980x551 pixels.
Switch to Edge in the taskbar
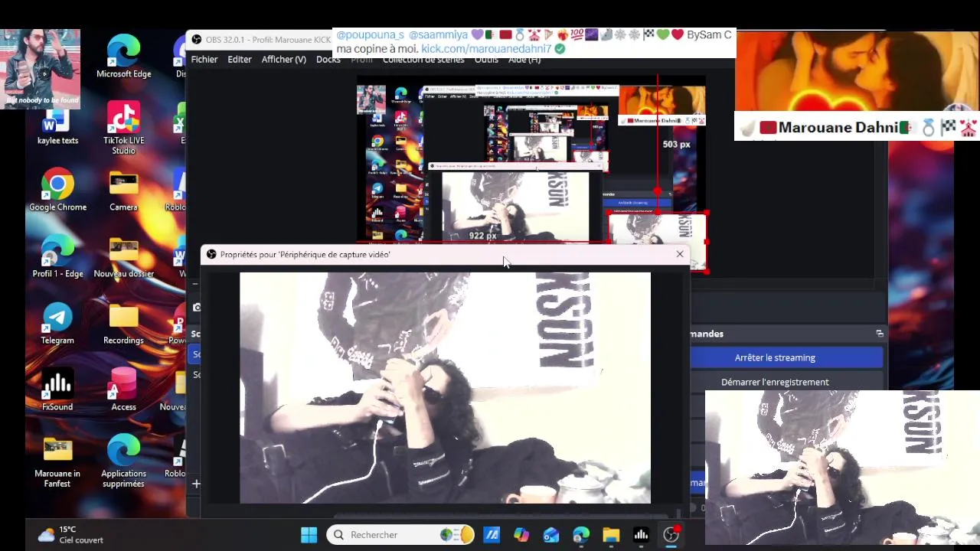click(x=581, y=535)
